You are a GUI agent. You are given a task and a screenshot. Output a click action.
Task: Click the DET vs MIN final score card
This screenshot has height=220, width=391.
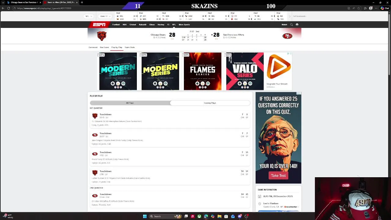point(149,16)
